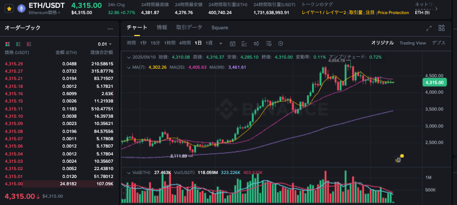Select the Trading View chart mode
Screen dimensions: 457x205
412,43
